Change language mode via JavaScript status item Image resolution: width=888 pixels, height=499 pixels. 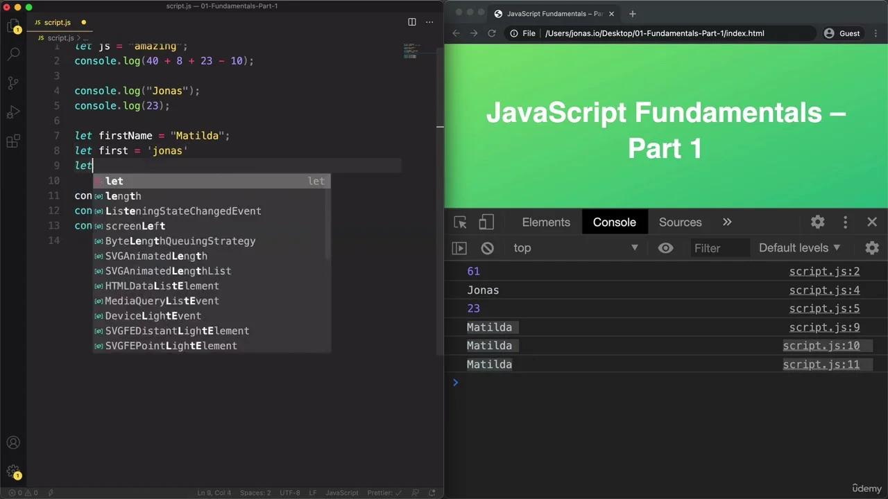(x=342, y=493)
